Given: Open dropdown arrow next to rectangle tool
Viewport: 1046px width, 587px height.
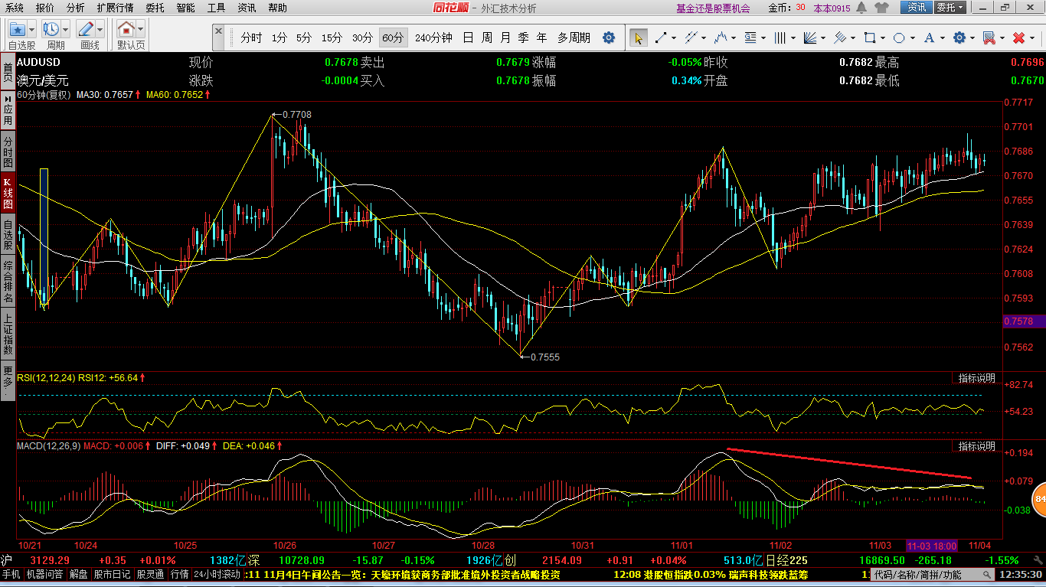Looking at the screenshot, I should pos(883,38).
